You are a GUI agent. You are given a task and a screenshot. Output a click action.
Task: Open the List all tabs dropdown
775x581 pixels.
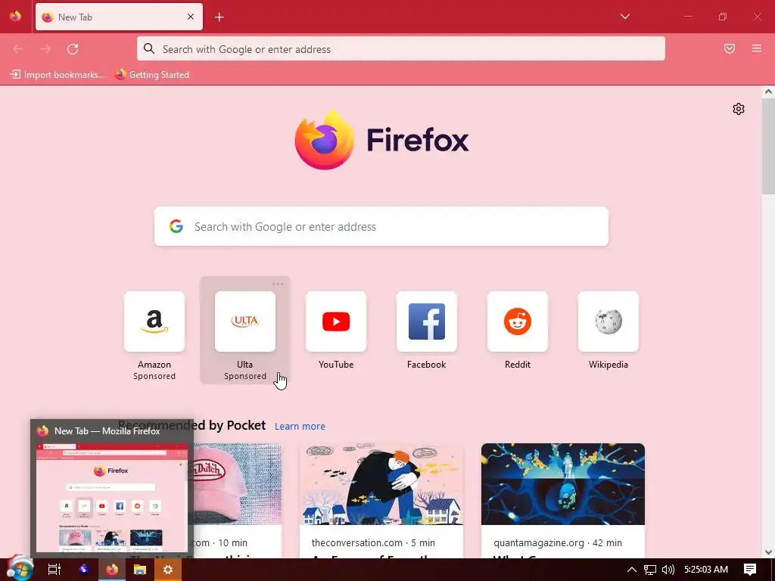click(x=624, y=17)
